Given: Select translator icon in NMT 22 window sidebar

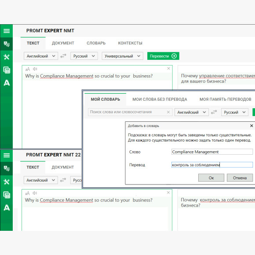Looking at the screenshot, I should 7,168.
